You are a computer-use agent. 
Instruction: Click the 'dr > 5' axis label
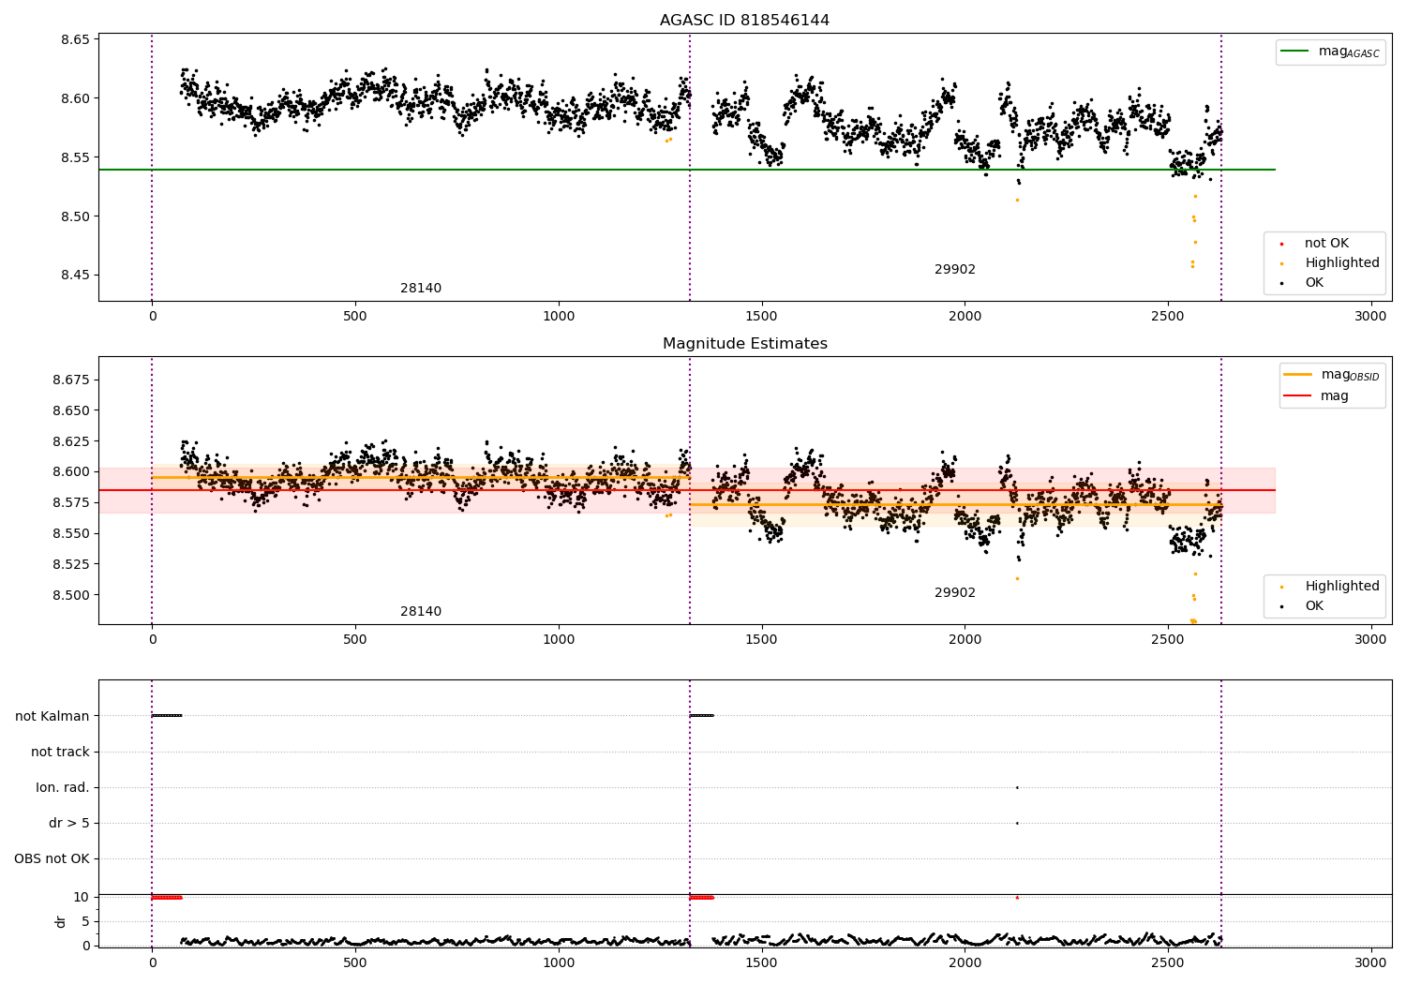(69, 823)
